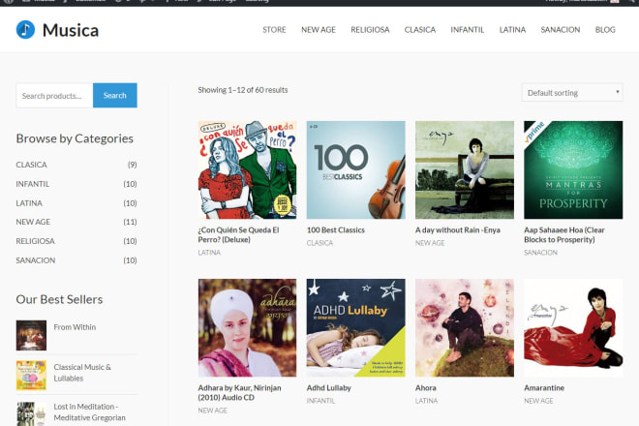Image resolution: width=639 pixels, height=426 pixels.
Task: Open the Classical Music & Lullabies thumbnail
Action: (31, 375)
